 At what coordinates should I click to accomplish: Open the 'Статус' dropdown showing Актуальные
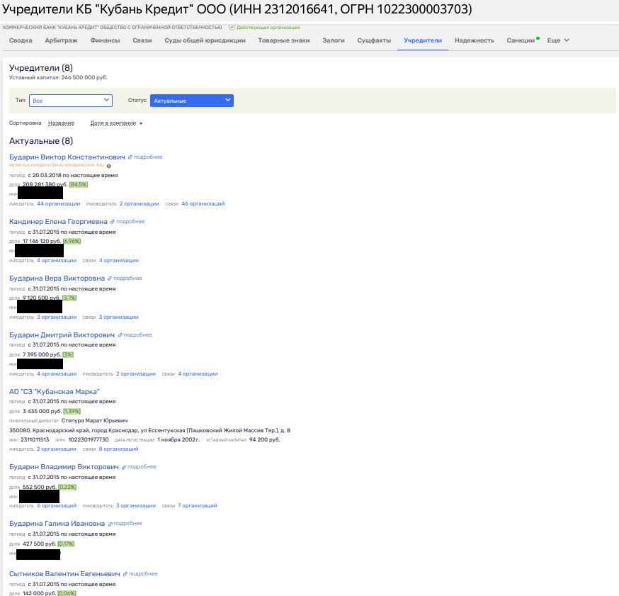tap(191, 101)
